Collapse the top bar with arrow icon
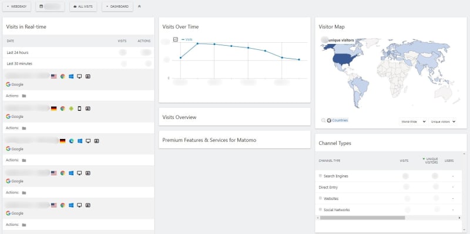This screenshot has width=470, height=234. pyautogui.click(x=139, y=6)
